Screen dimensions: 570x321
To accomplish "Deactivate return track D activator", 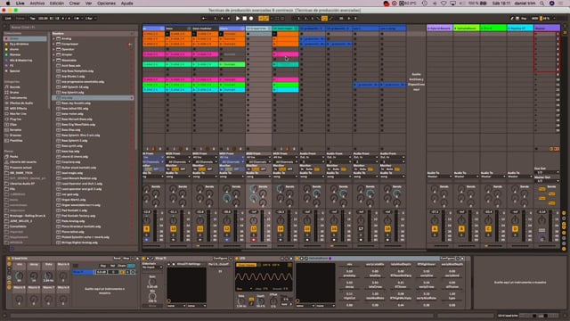I will [515, 229].
